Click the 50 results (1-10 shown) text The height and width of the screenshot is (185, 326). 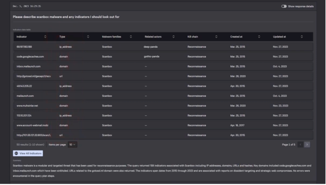pos(30,145)
